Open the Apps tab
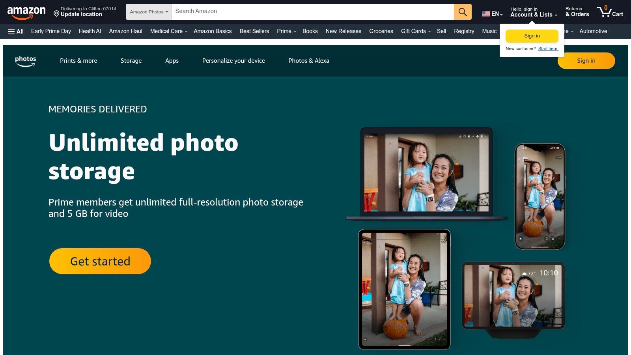 (172, 61)
